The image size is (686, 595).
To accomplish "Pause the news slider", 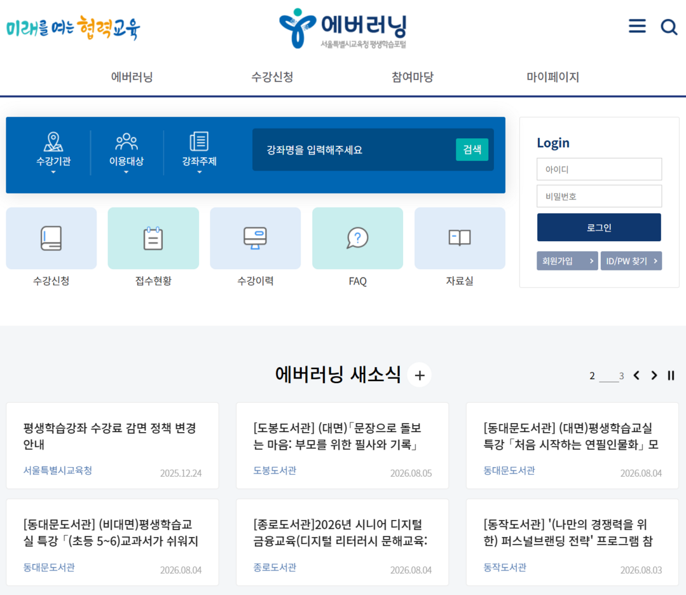I will pos(671,375).
